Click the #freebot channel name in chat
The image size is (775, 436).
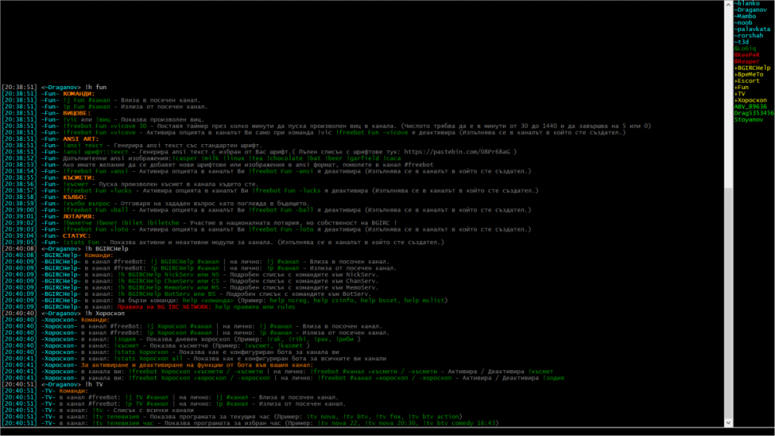(x=415, y=165)
